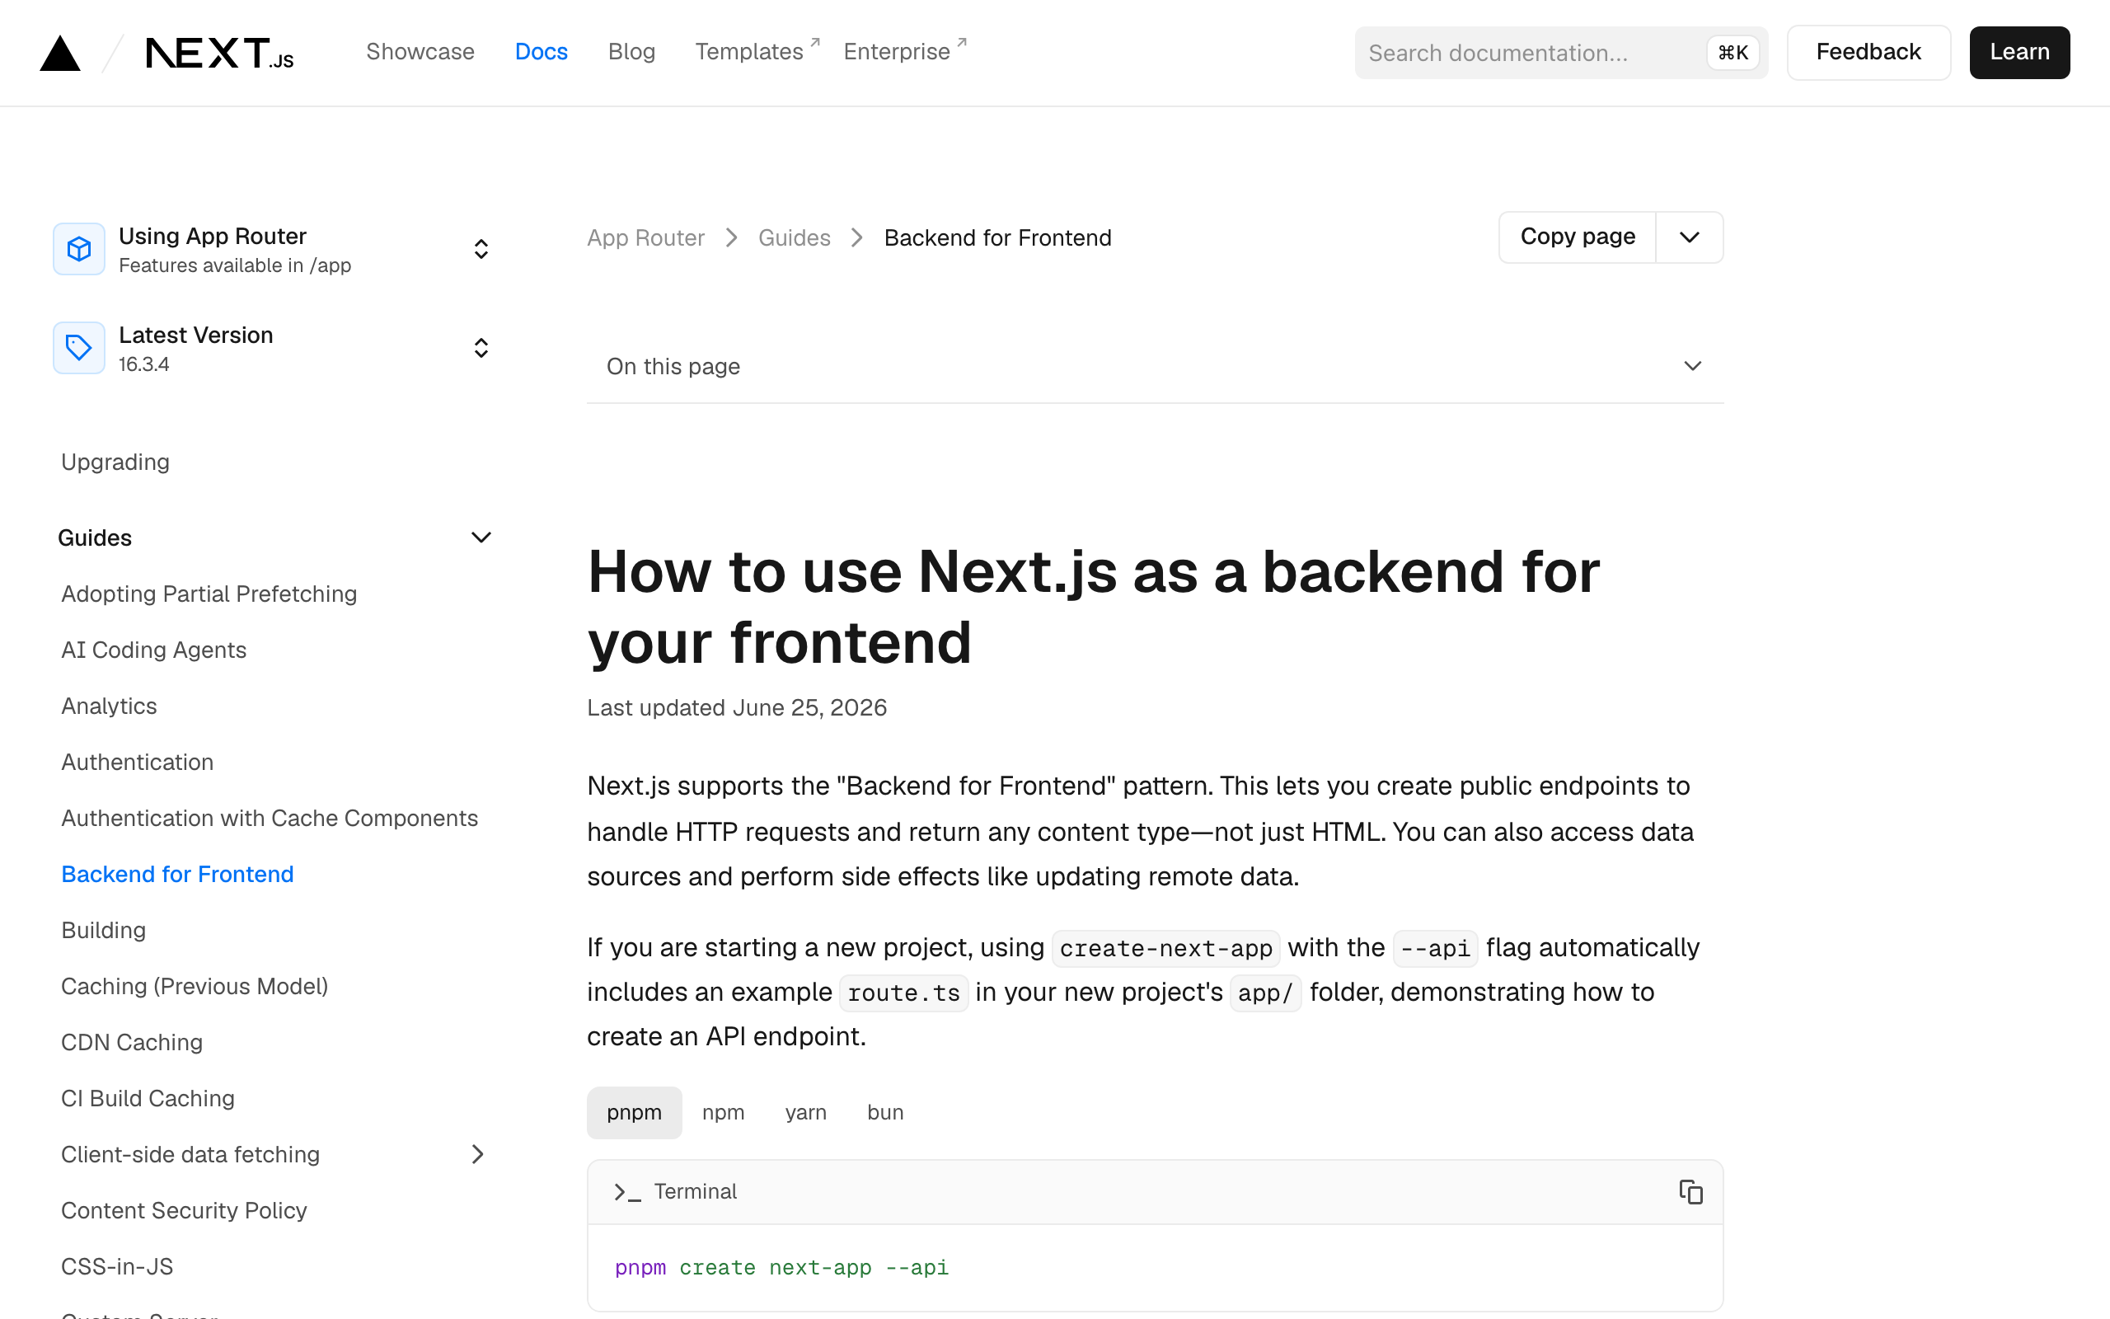
Task: Open the Latest Version 16.3.4 selector
Action: pos(274,348)
